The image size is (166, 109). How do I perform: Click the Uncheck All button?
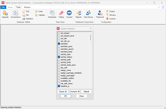coord(75,91)
